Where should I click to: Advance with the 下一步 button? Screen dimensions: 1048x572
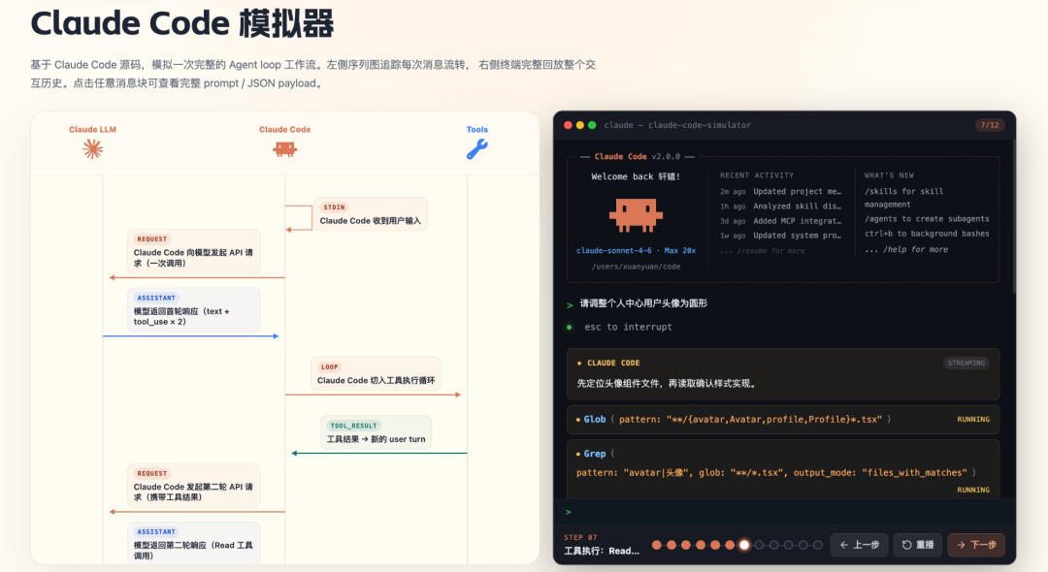[x=975, y=545]
